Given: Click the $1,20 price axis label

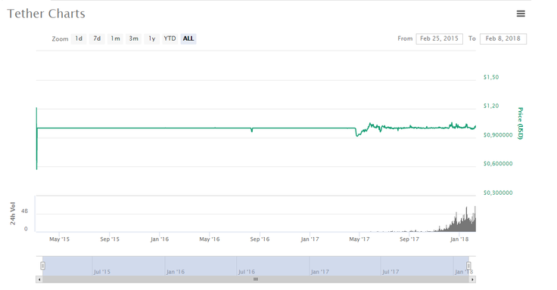Looking at the screenshot, I should [491, 106].
